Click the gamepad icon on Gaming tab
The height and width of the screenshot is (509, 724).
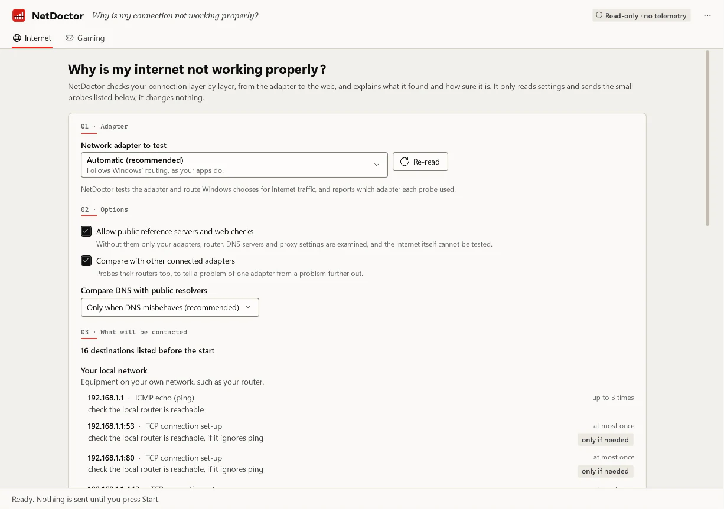(70, 38)
